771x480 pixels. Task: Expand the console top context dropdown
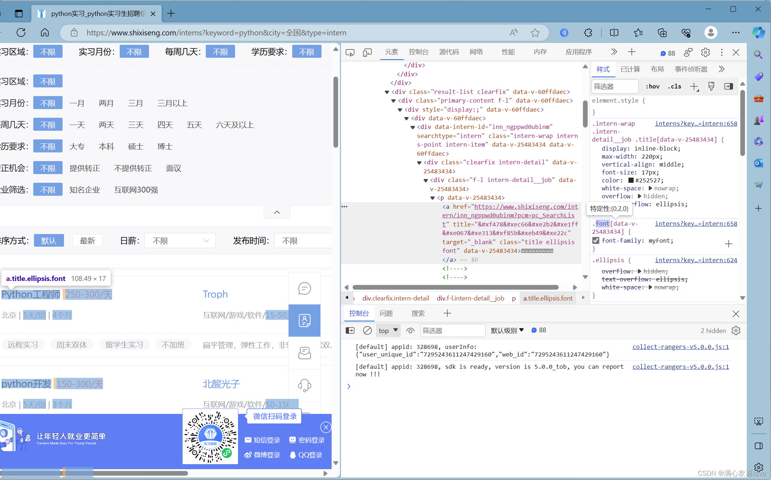[x=388, y=330]
